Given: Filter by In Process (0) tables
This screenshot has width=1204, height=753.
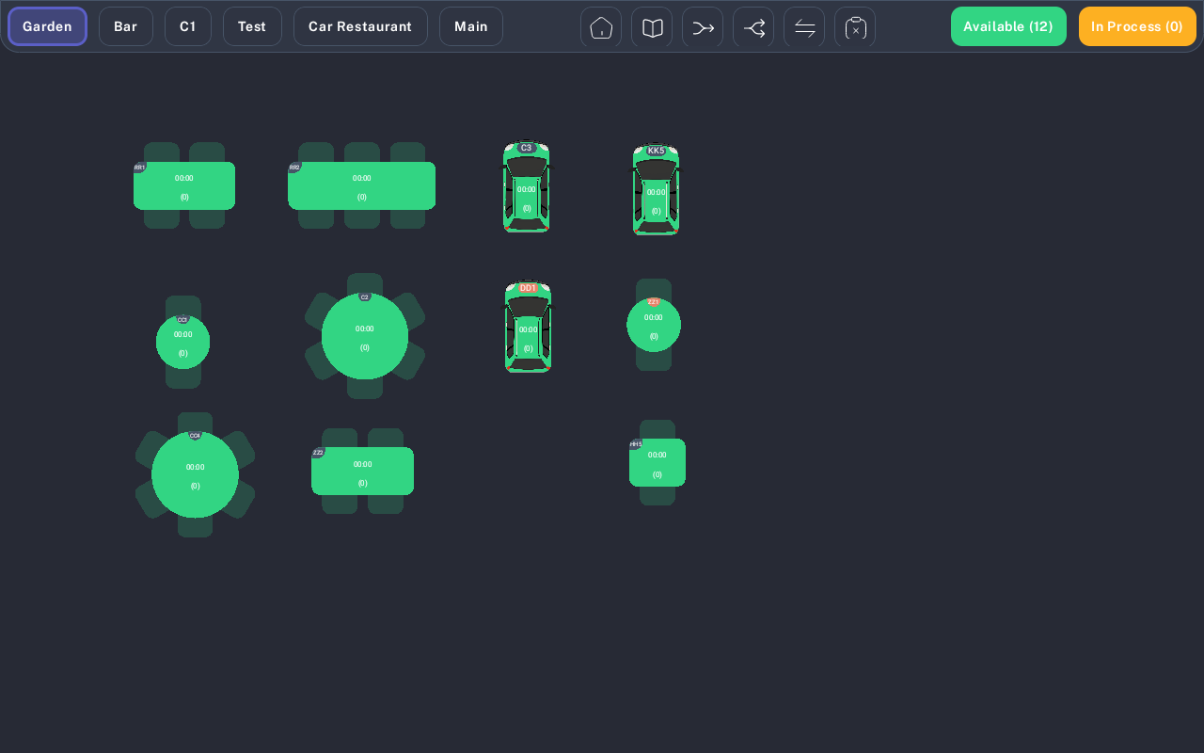Looking at the screenshot, I should point(1137,26).
